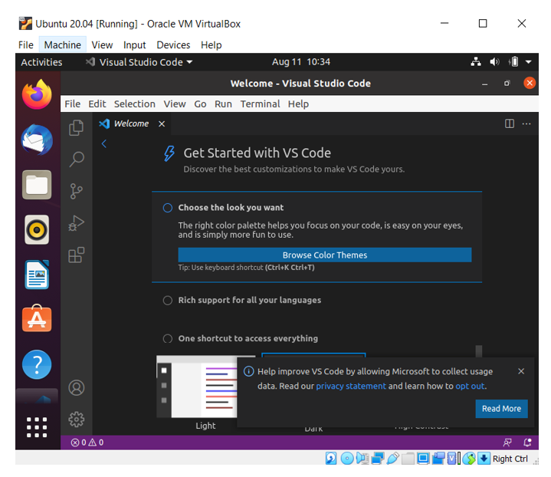Screen dimensions: 551x477
Task: Click VirtualBox USB status icon
Action: [393, 459]
